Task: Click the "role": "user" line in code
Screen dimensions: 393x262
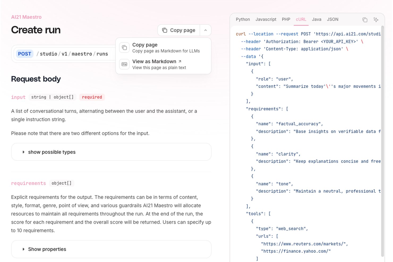Action: [x=274, y=79]
